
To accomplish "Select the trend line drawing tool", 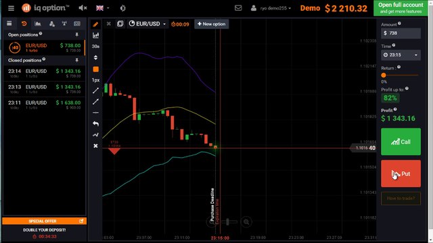I will click(95, 90).
